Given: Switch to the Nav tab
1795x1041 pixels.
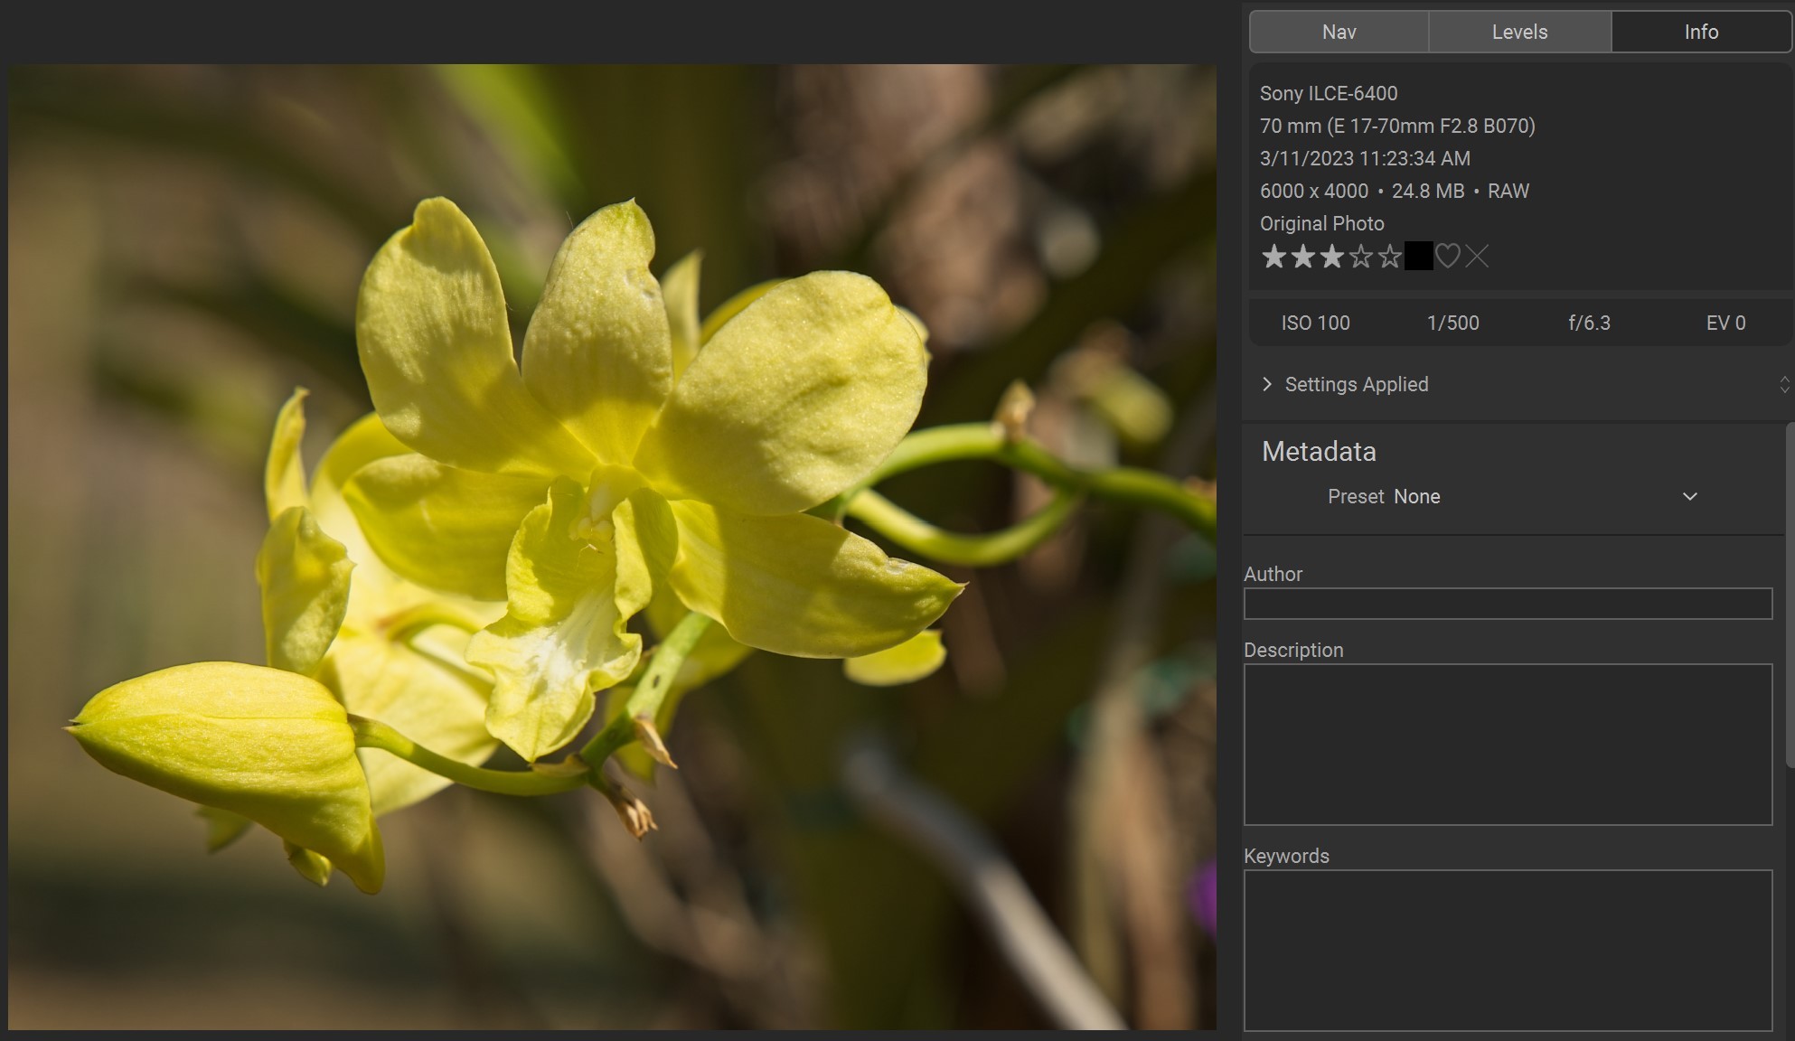Looking at the screenshot, I should (1339, 32).
